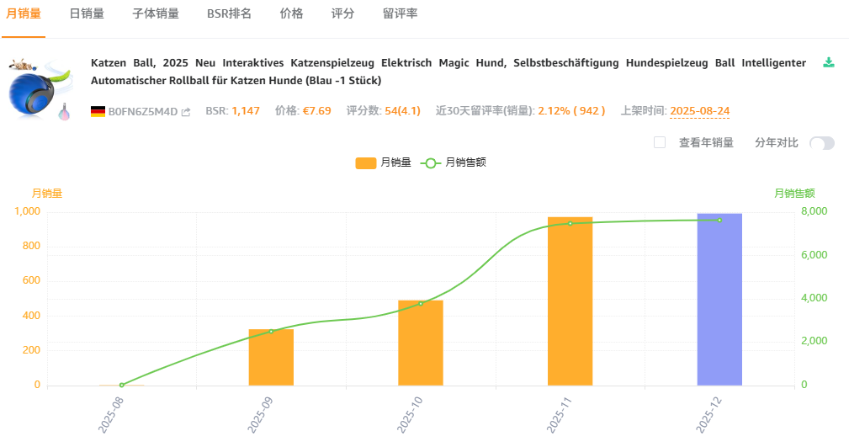849x447 pixels.
Task: Check the 查看年销量 checkbox
Action: tap(660, 142)
